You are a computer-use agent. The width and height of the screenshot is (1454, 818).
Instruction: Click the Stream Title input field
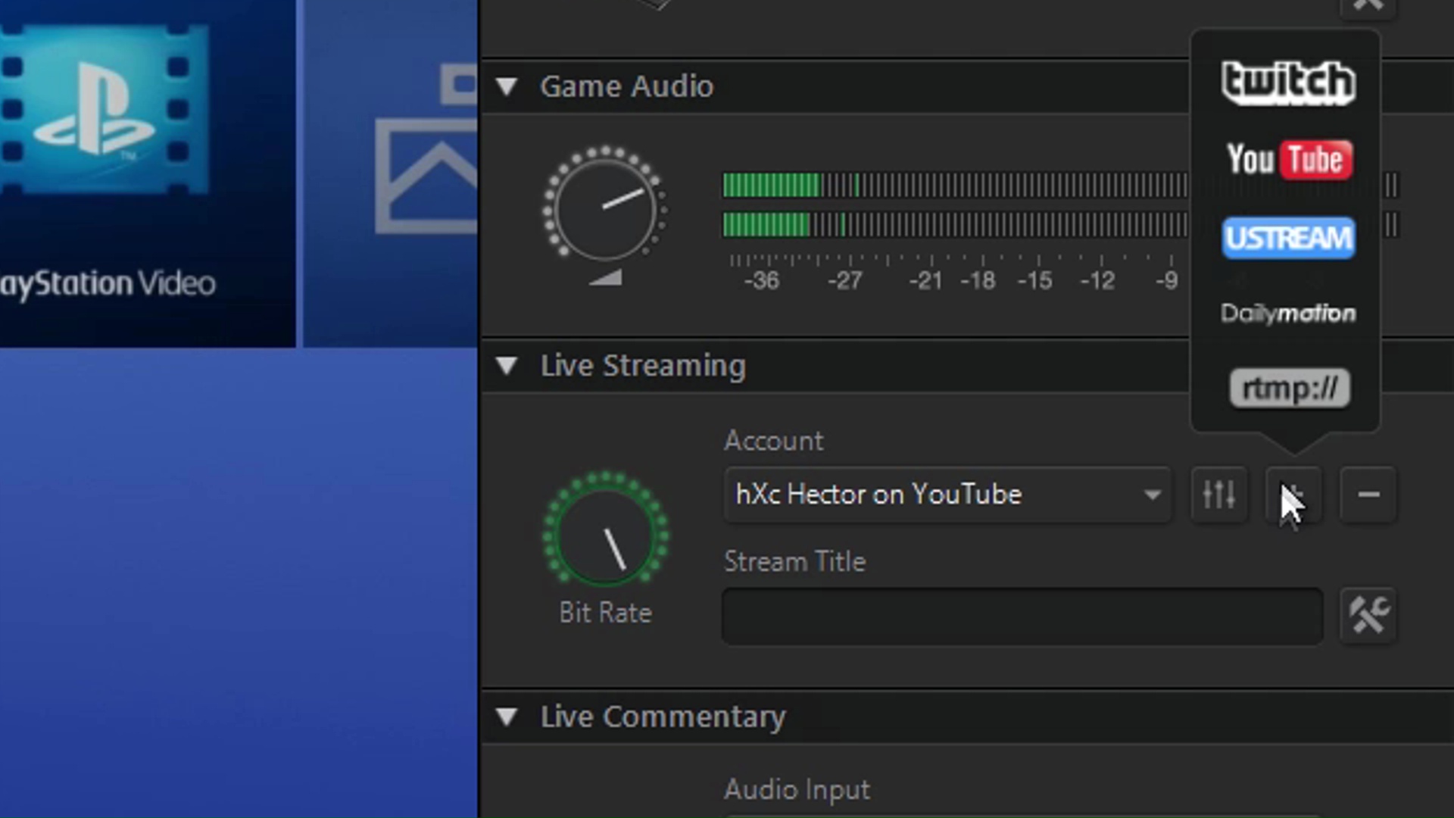coord(1022,616)
